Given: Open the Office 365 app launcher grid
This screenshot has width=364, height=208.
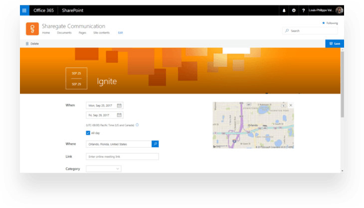Looking at the screenshot, I should click(x=24, y=10).
